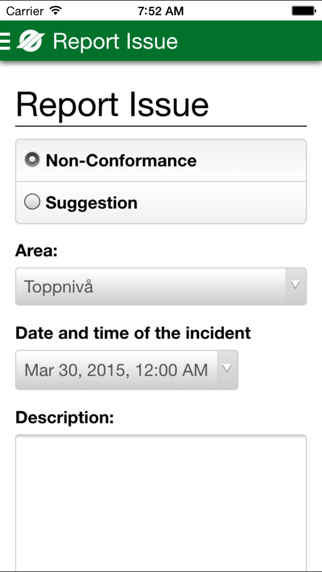Open the hamburger menu icon
322x572 pixels.
point(5,41)
